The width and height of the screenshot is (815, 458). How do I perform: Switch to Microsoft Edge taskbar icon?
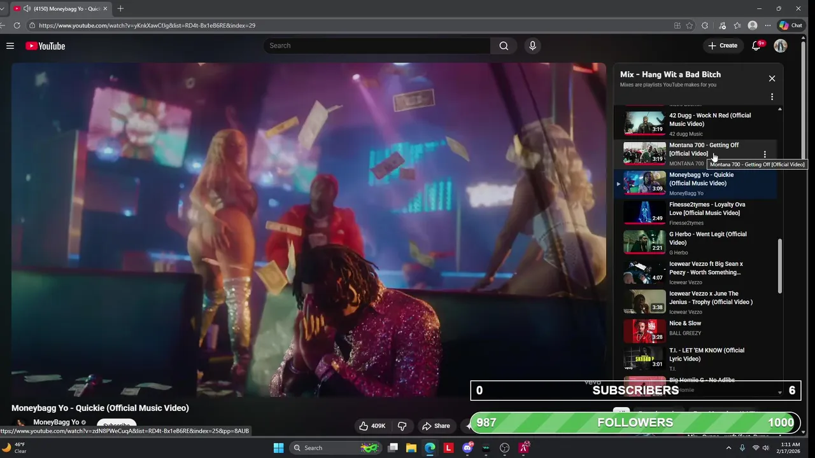[430, 448]
